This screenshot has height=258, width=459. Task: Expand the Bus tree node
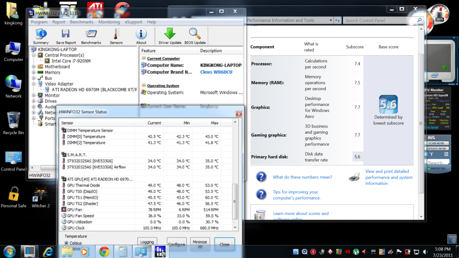click(x=34, y=78)
